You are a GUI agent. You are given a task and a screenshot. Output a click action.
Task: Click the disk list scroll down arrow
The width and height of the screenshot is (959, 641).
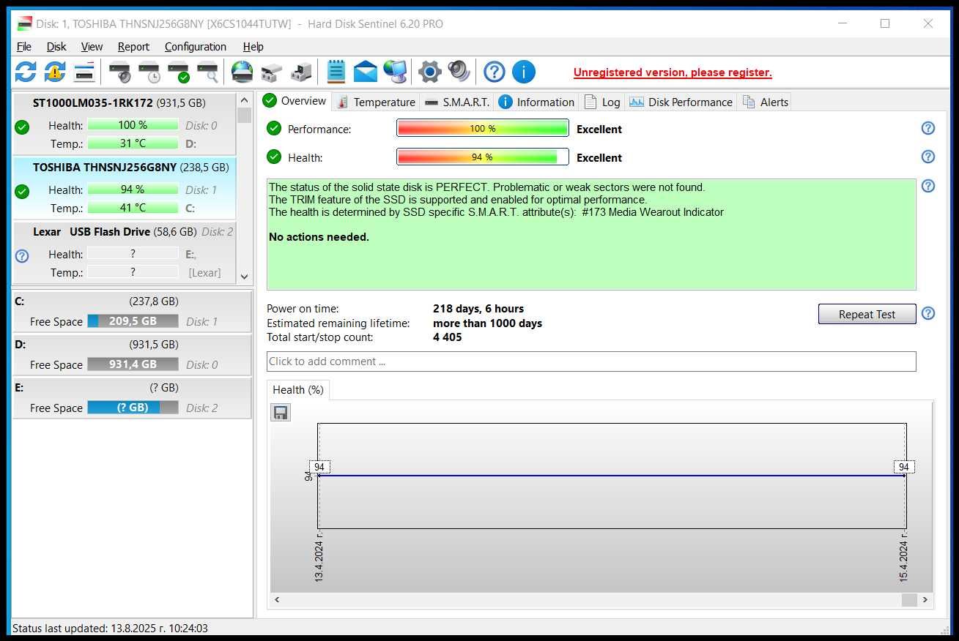click(x=245, y=277)
